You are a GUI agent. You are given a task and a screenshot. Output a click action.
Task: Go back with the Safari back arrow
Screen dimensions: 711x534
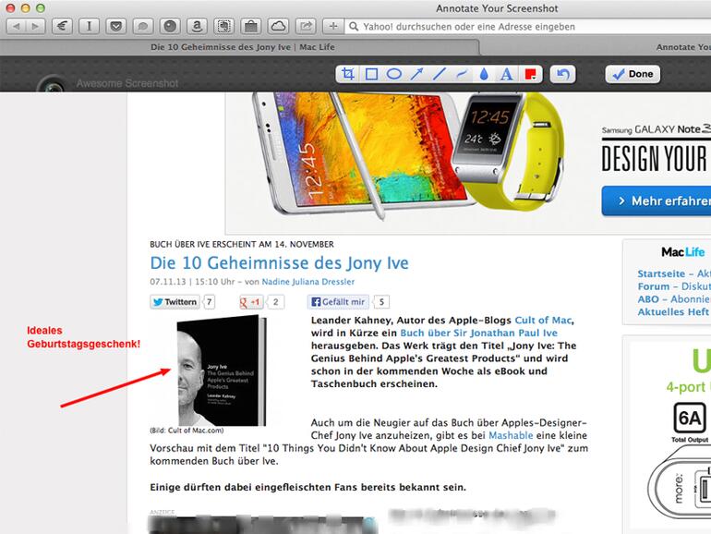click(17, 26)
